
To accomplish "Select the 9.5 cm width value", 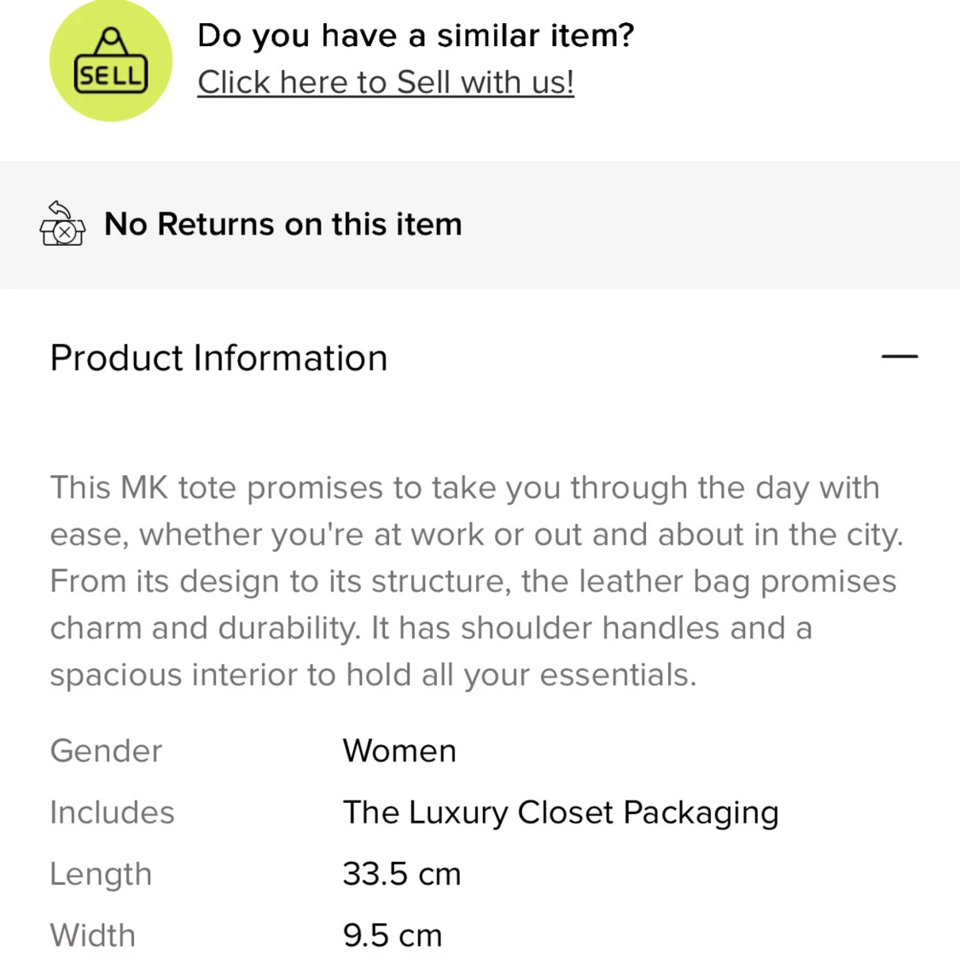I will [393, 935].
